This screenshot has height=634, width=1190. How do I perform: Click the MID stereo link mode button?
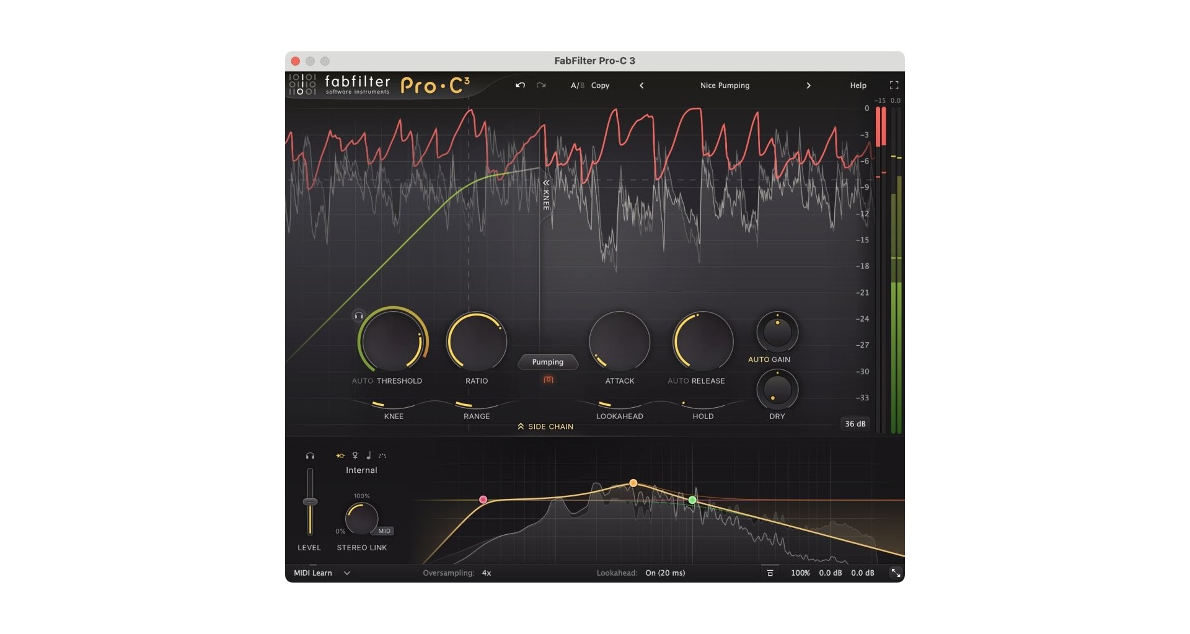click(x=384, y=531)
